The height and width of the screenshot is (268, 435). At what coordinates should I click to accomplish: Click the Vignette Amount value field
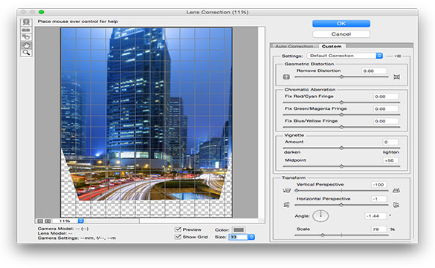[x=390, y=142]
